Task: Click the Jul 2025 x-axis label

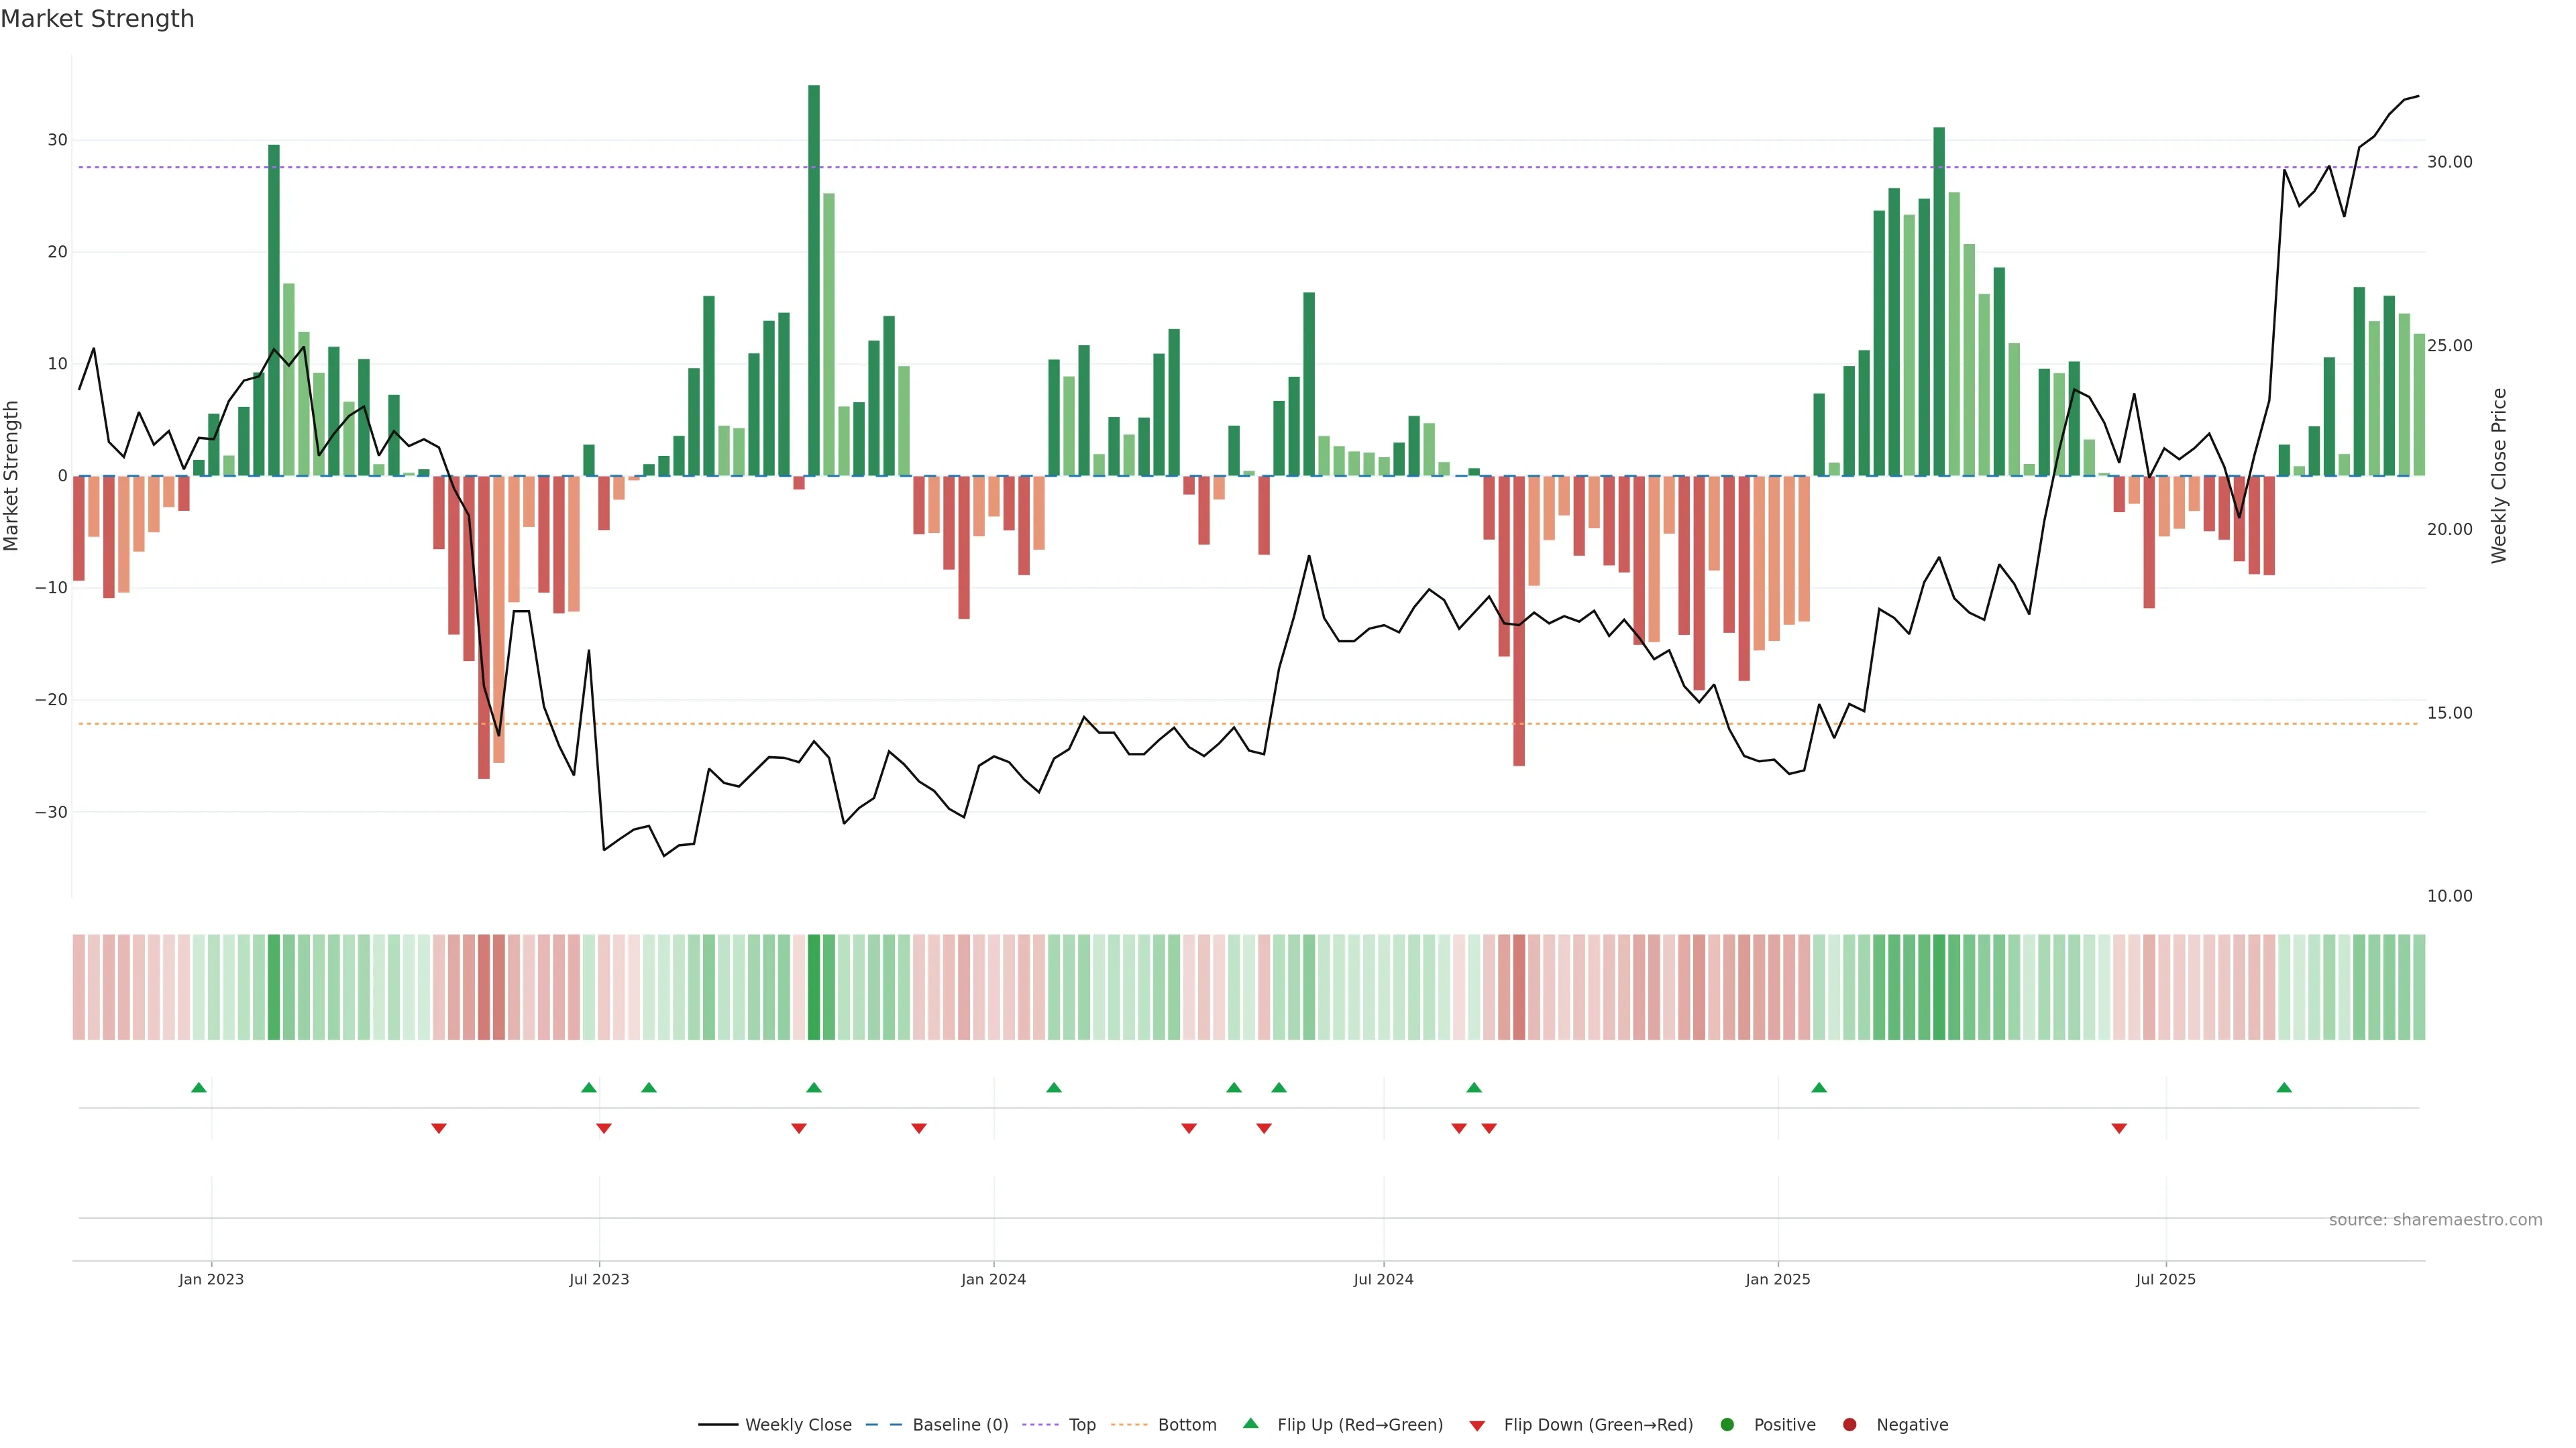Action: click(x=2165, y=1279)
